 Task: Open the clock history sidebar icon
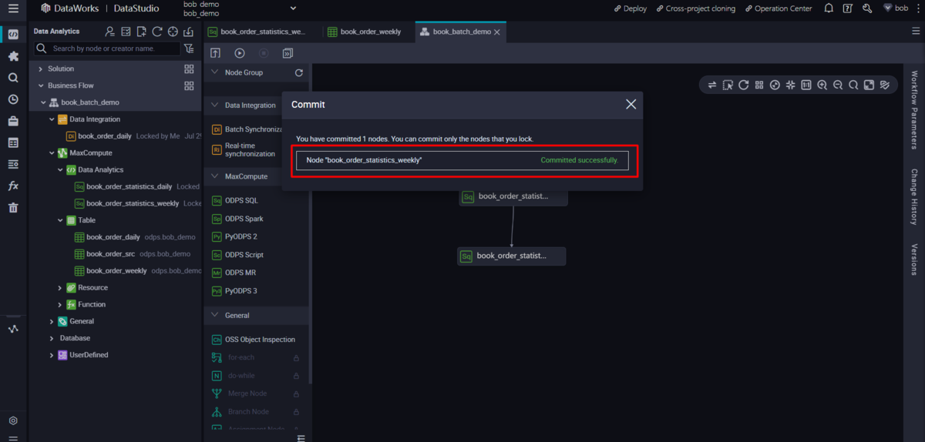[x=13, y=99]
